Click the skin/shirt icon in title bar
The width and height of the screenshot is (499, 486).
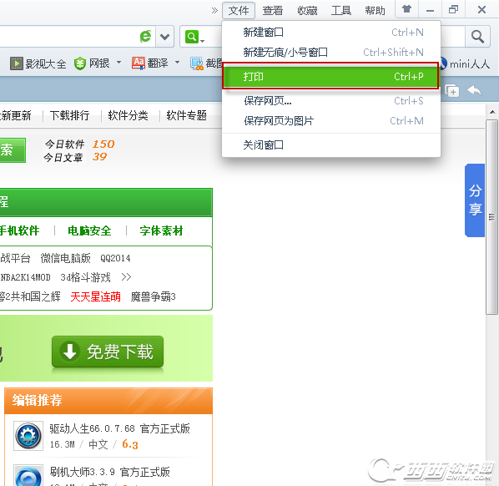click(406, 9)
